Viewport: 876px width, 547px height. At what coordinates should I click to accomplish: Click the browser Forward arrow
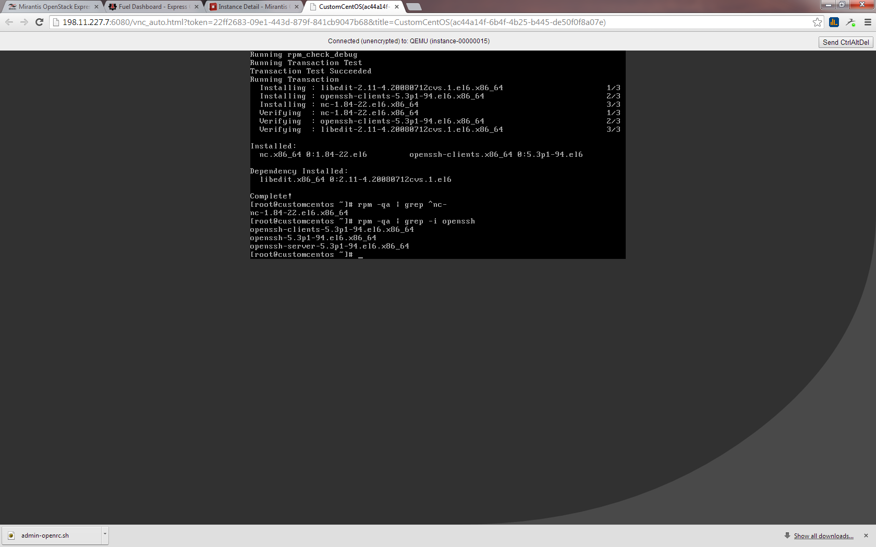(24, 22)
